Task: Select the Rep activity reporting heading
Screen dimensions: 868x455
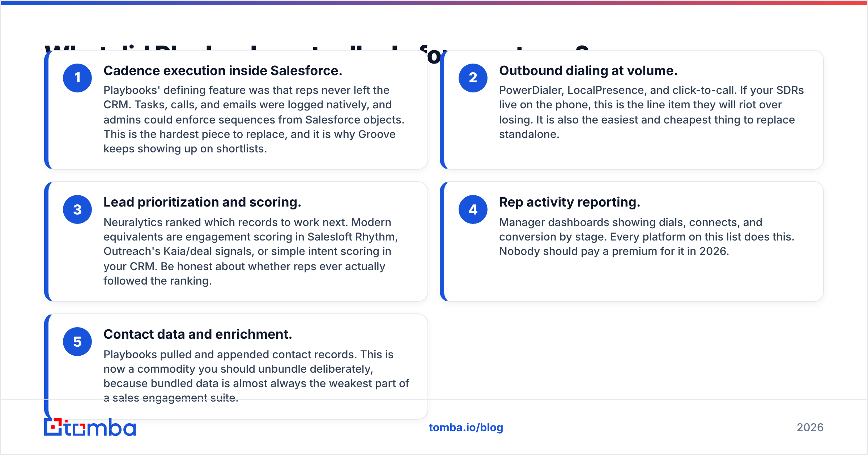Action: click(x=570, y=202)
